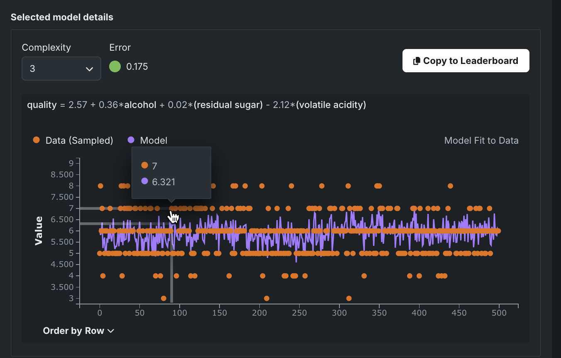Click the copy icon in Copy to Leaderboard
The image size is (561, 358).
coord(417,61)
